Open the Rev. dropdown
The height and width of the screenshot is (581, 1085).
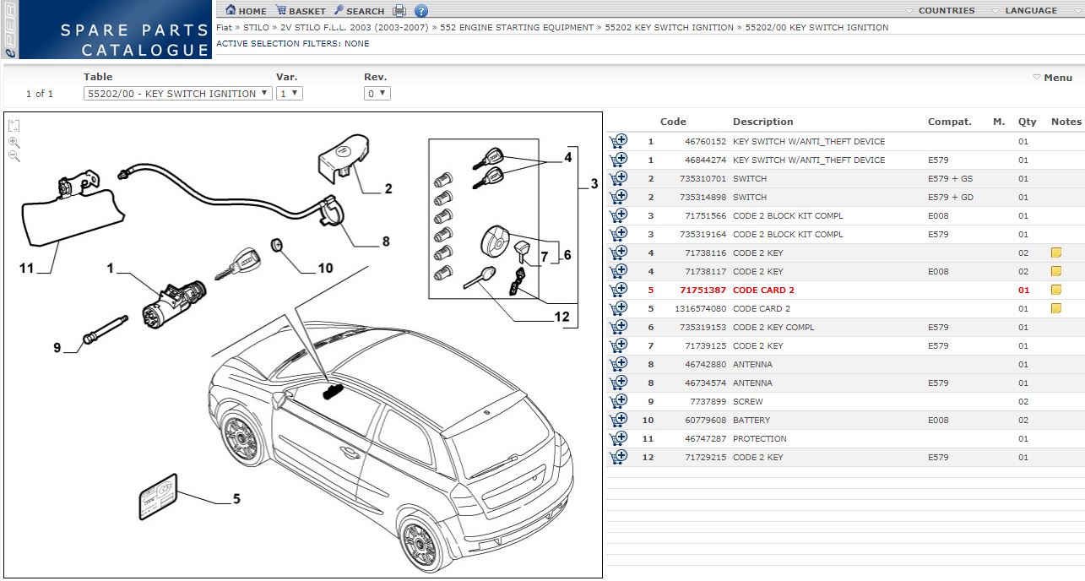pyautogui.click(x=377, y=94)
